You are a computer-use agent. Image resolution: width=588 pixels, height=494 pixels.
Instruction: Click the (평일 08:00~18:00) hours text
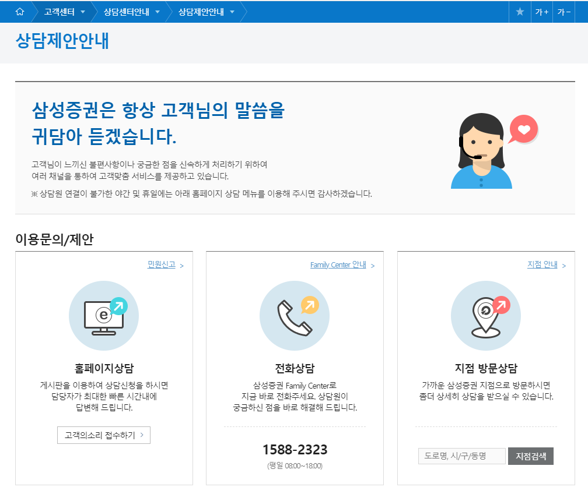click(295, 465)
